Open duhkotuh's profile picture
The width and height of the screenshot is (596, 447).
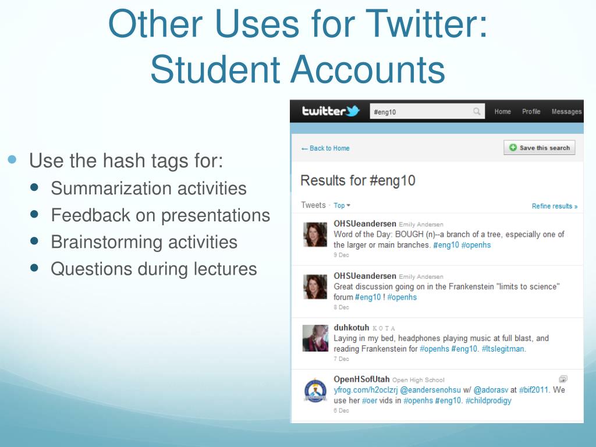pos(315,338)
